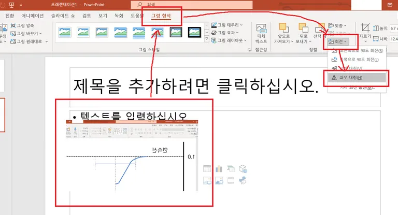The width and height of the screenshot is (398, 215).
Task: Click the 대체 텍스트 alt text icon
Action: coord(261,28)
